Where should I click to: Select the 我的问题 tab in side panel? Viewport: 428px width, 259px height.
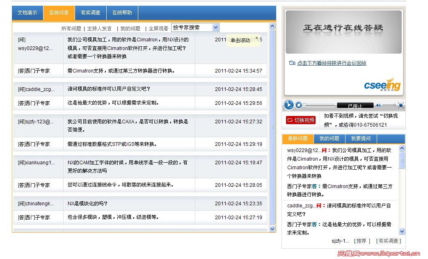(x=330, y=139)
